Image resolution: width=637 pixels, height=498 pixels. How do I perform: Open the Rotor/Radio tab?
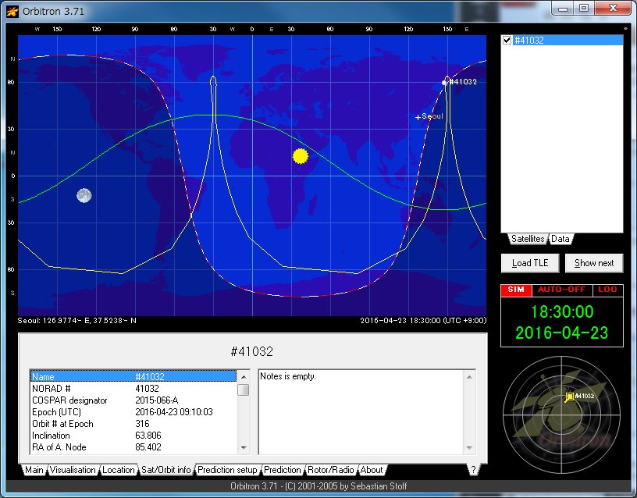(331, 470)
